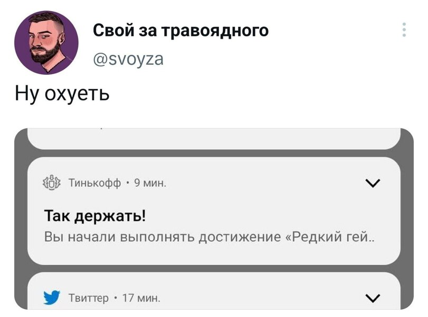Click the Twitter bird icon
This screenshot has width=428, height=317.
52,299
